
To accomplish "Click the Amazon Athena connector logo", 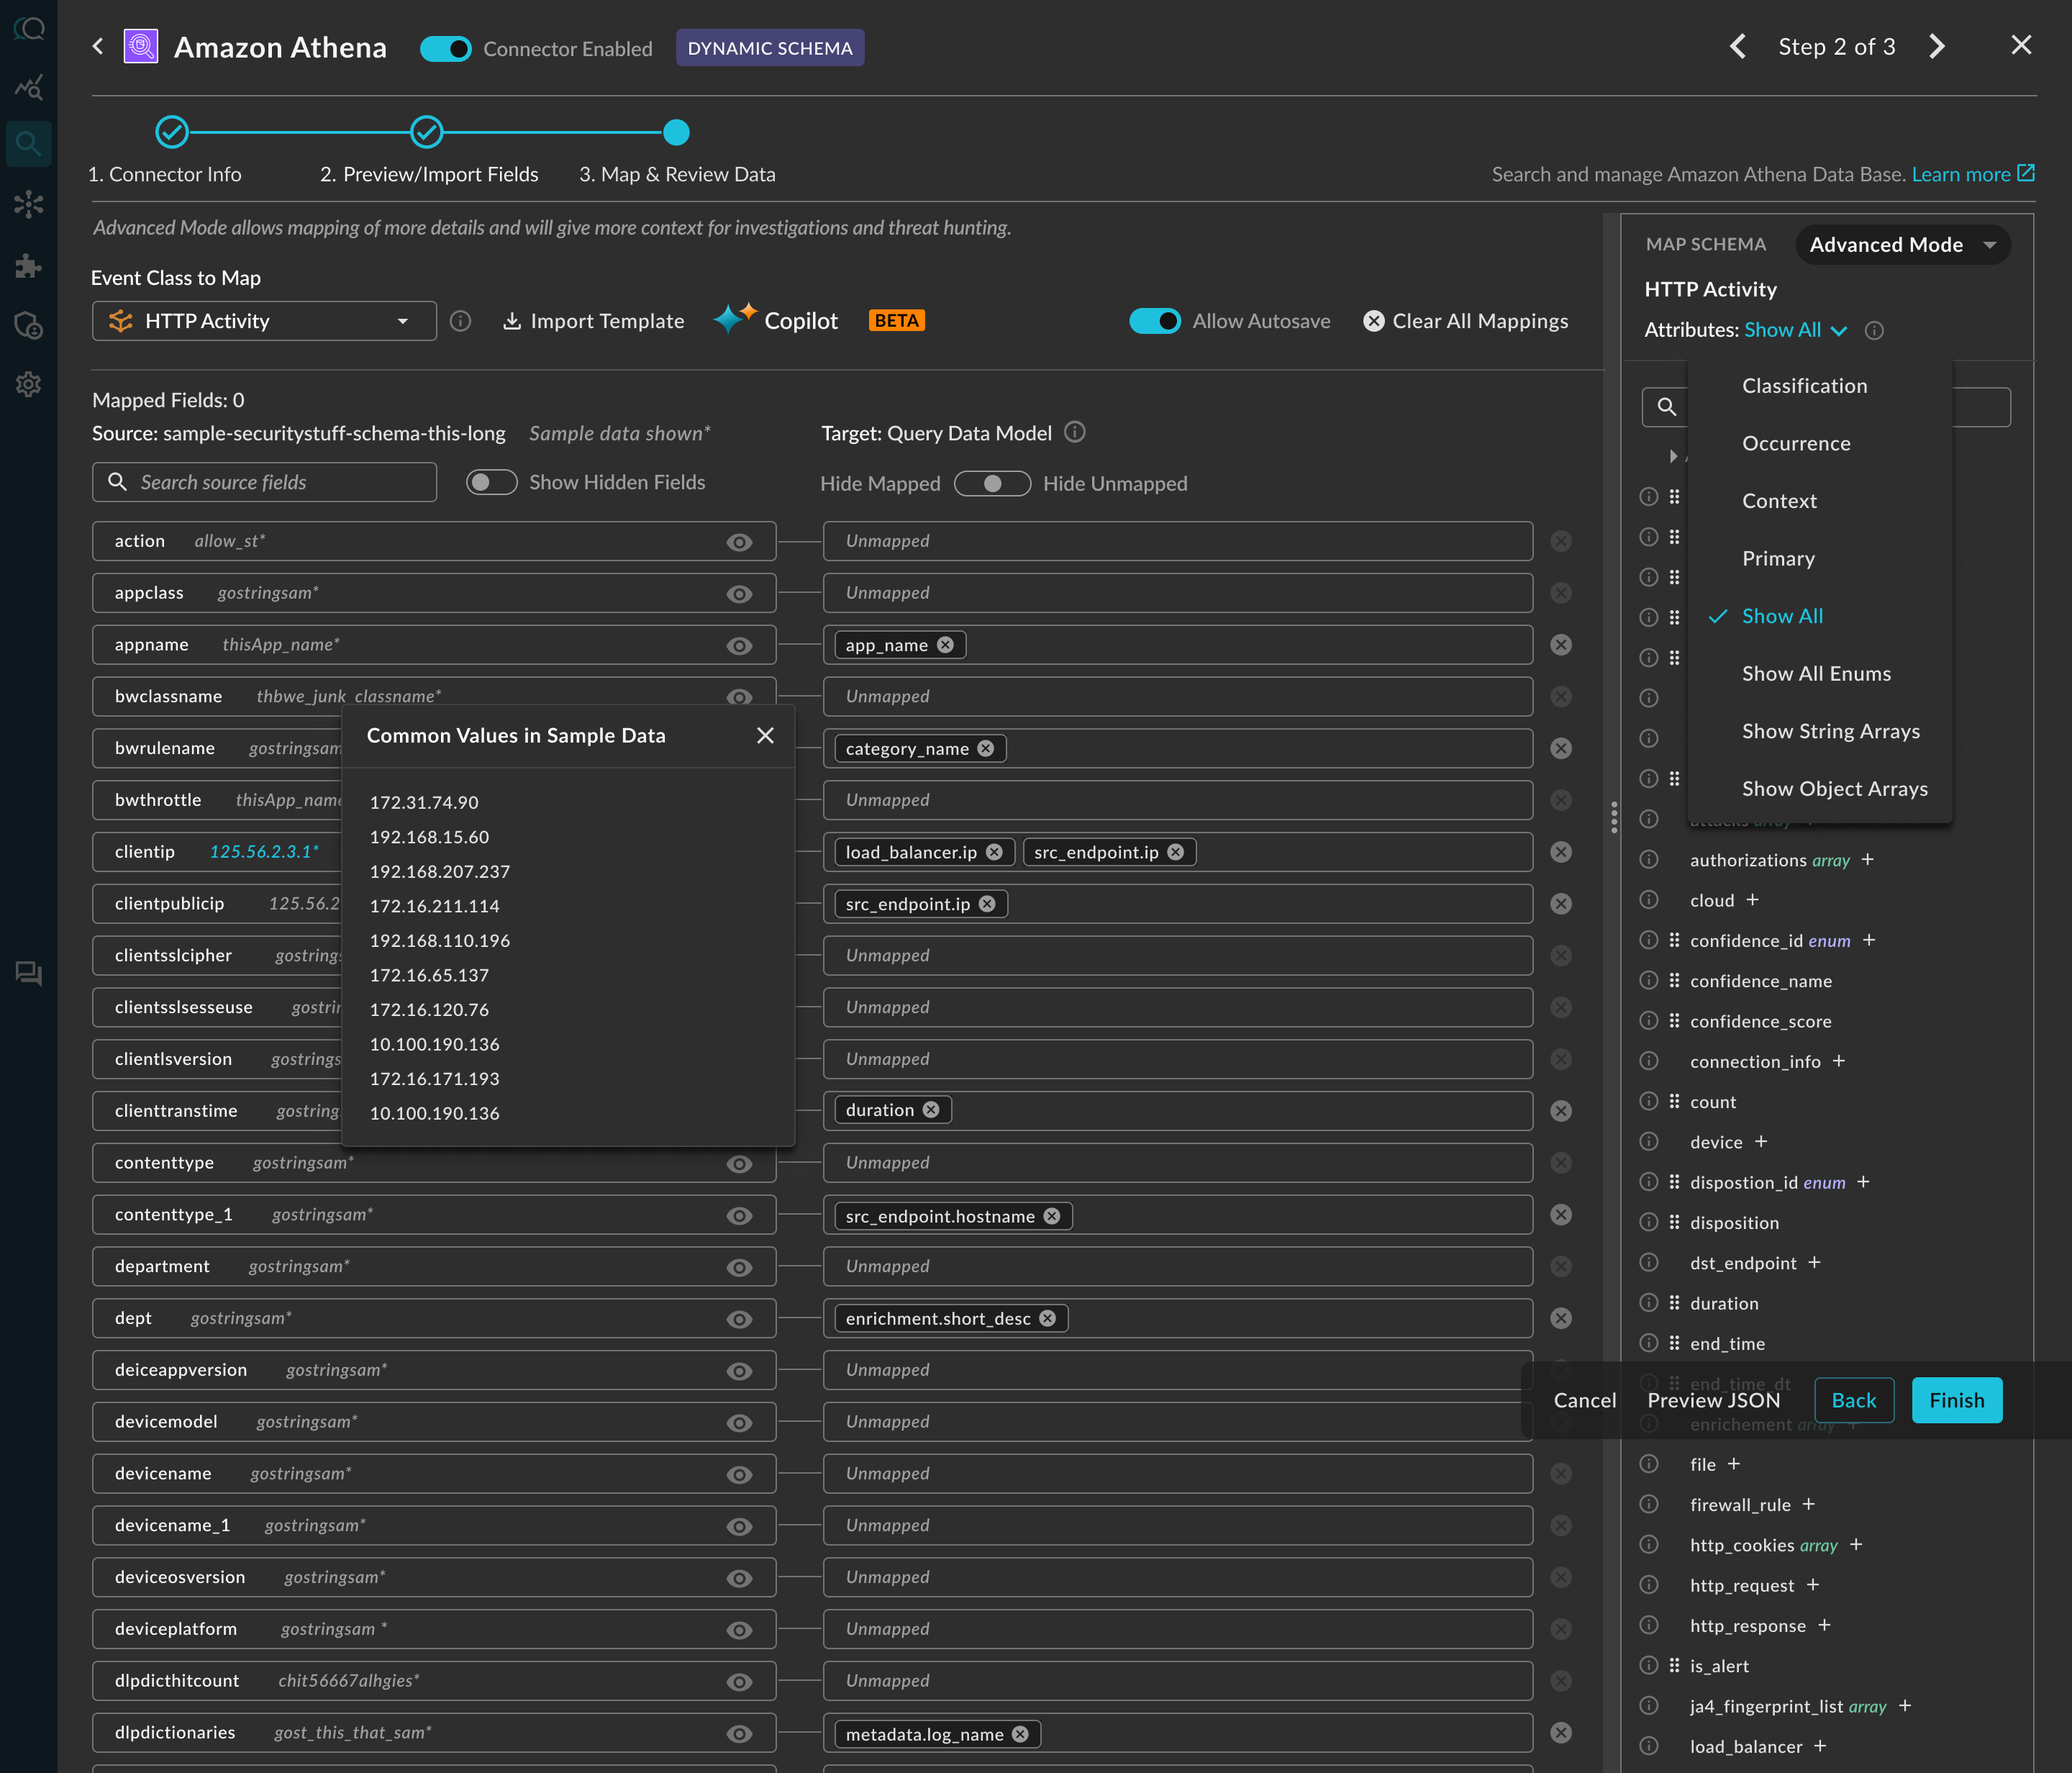I will tap(141, 47).
